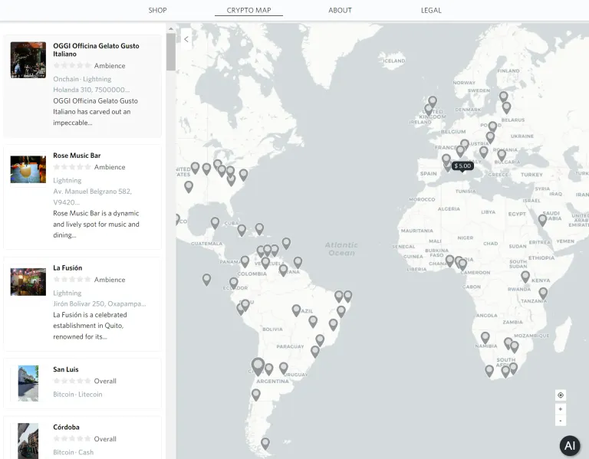Click 'Jirón Bolivar 250, Oxapampa...' address
The width and height of the screenshot is (589, 459).
100,303
